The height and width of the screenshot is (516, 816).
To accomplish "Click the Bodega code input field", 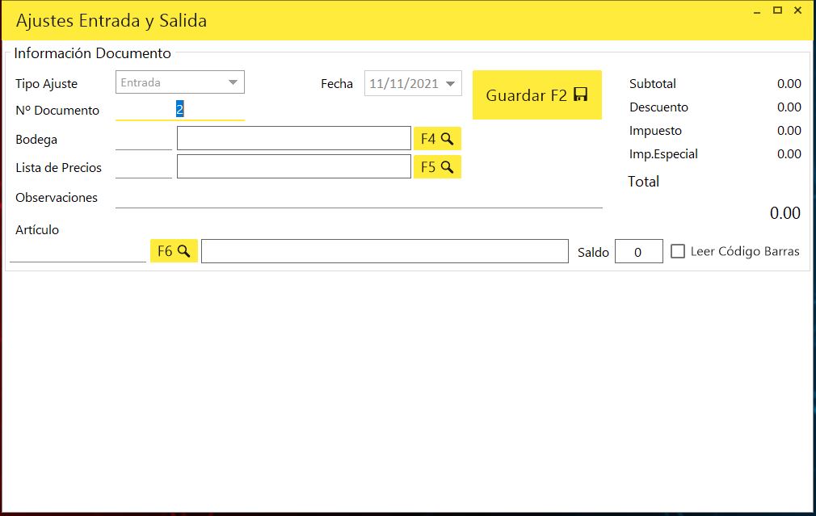I will click(x=144, y=139).
